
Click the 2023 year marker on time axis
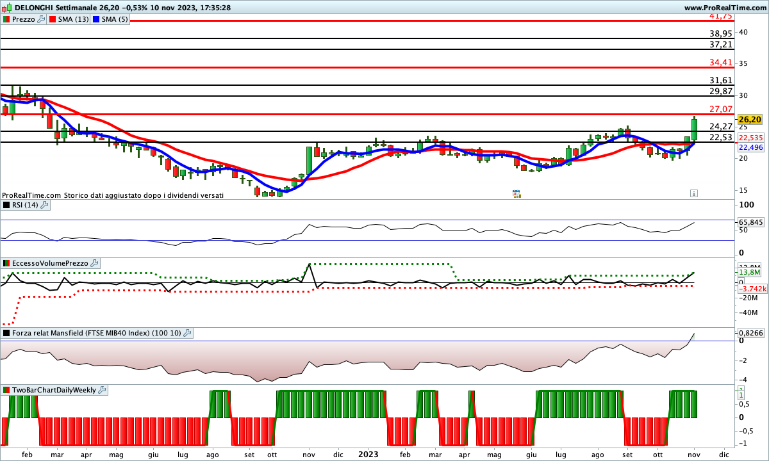pyautogui.click(x=368, y=454)
